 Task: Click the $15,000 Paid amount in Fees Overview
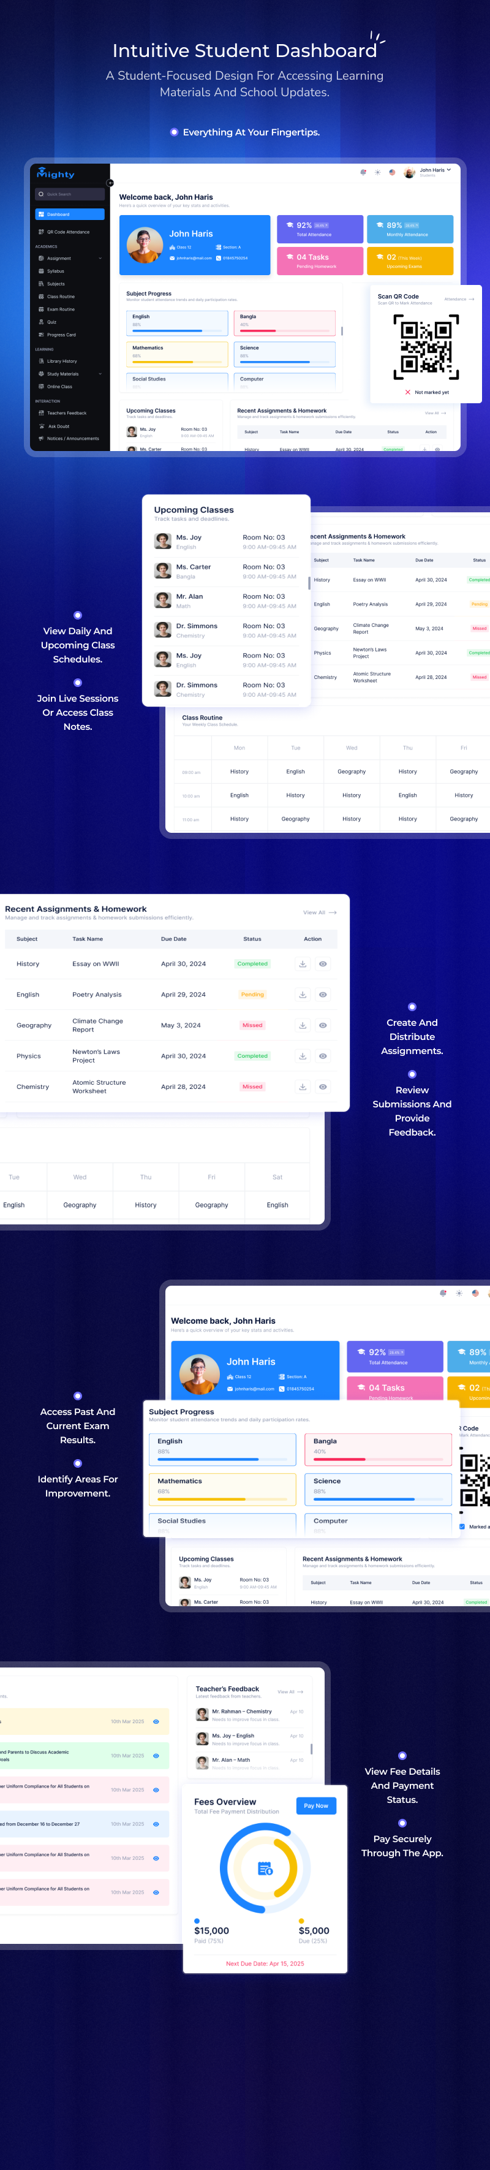(x=211, y=1931)
